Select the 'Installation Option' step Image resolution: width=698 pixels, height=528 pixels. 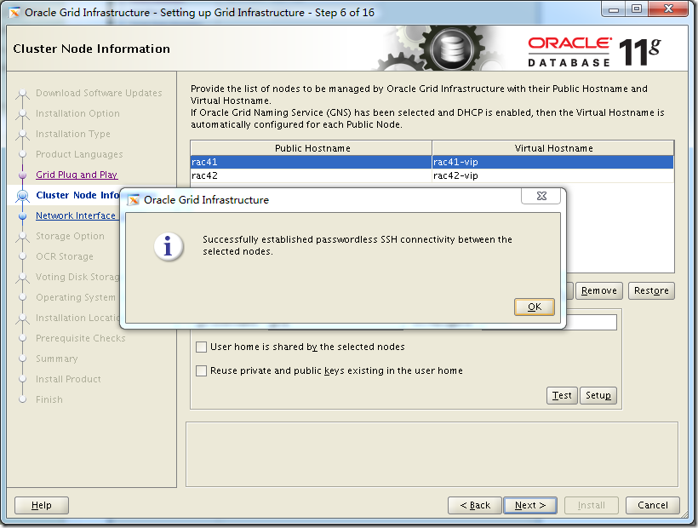pyautogui.click(x=77, y=113)
